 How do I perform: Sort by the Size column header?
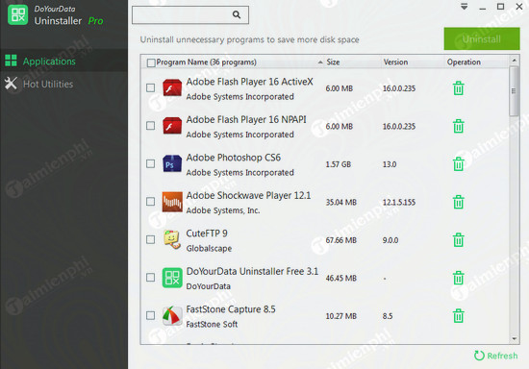coord(333,62)
